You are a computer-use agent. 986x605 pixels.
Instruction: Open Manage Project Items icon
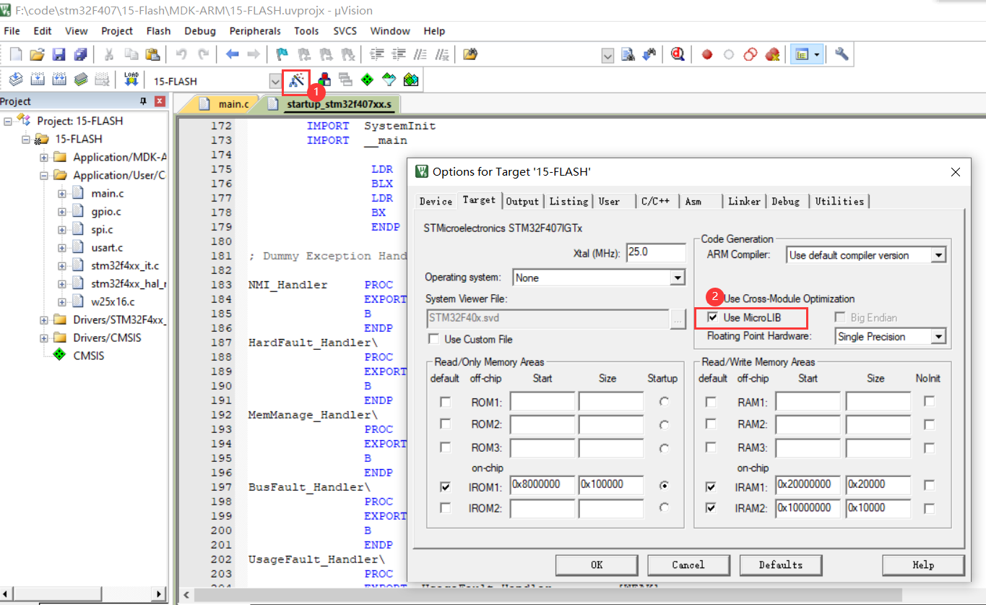[x=325, y=80]
